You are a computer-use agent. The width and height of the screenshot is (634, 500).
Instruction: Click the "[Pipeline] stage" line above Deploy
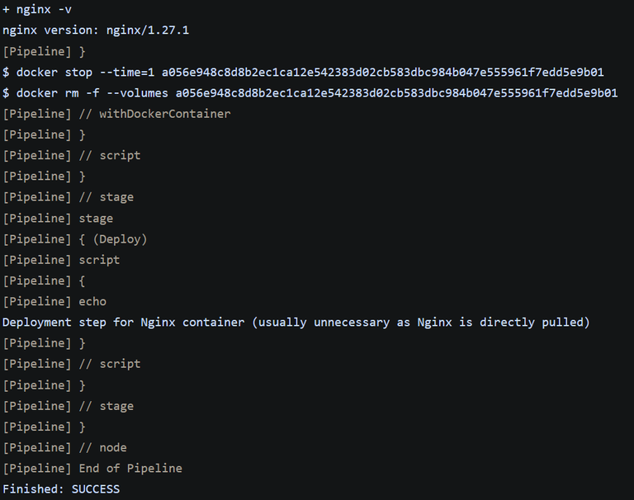[x=58, y=218]
